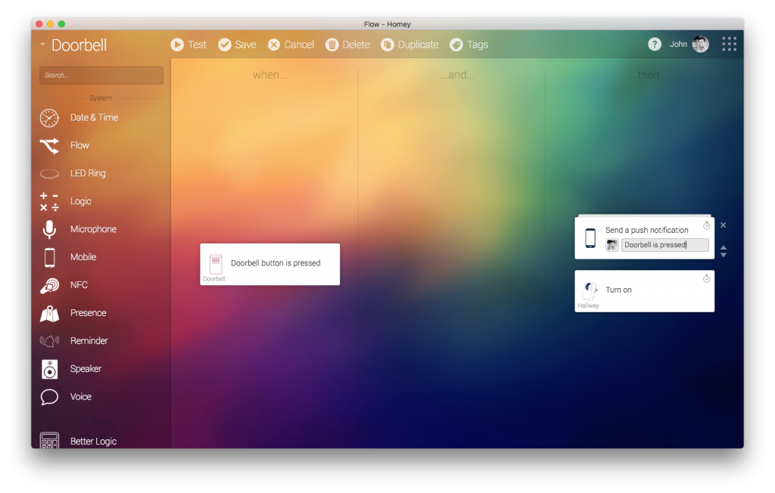The image size is (775, 493).
Task: Open the Logic math symbols icon
Action: pos(49,202)
